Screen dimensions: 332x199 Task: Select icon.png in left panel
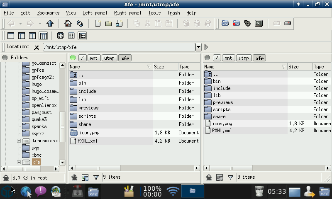click(89, 133)
